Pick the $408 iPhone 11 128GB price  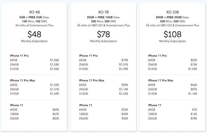pyautogui.click(x=124, y=114)
